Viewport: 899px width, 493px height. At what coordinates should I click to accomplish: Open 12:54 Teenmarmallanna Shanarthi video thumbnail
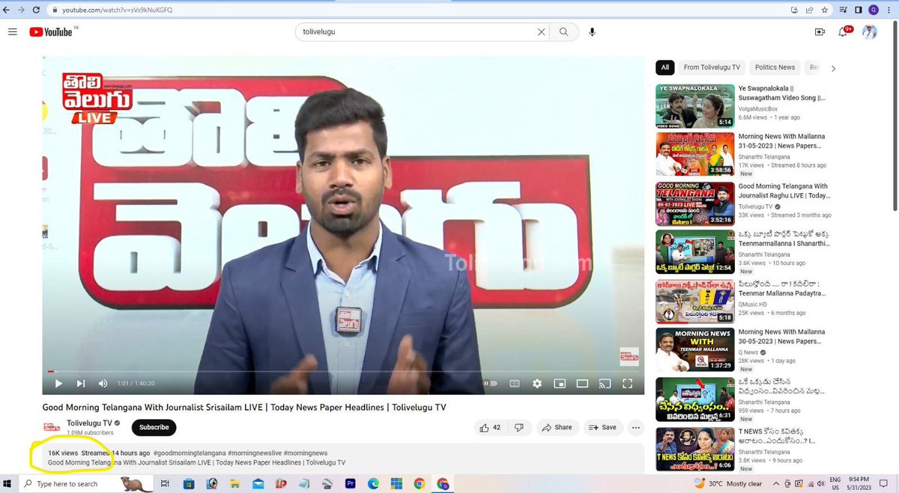(694, 251)
